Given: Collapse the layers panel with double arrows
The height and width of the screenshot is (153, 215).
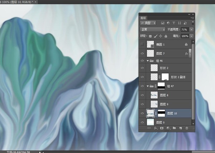Looking at the screenshot, I should (x=189, y=14).
